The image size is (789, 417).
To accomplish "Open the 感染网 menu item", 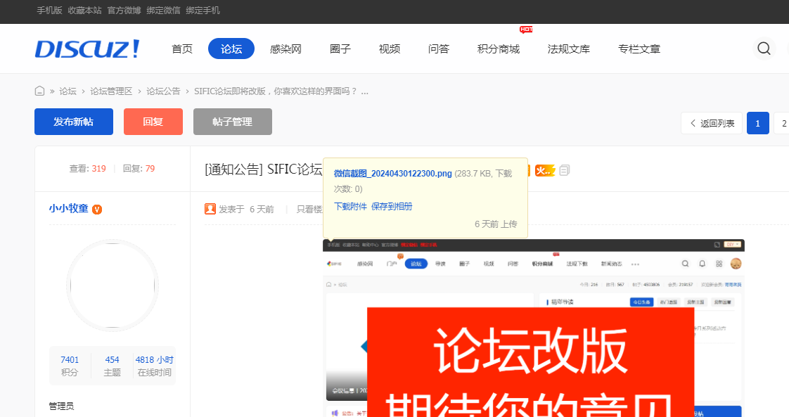I will [x=286, y=49].
